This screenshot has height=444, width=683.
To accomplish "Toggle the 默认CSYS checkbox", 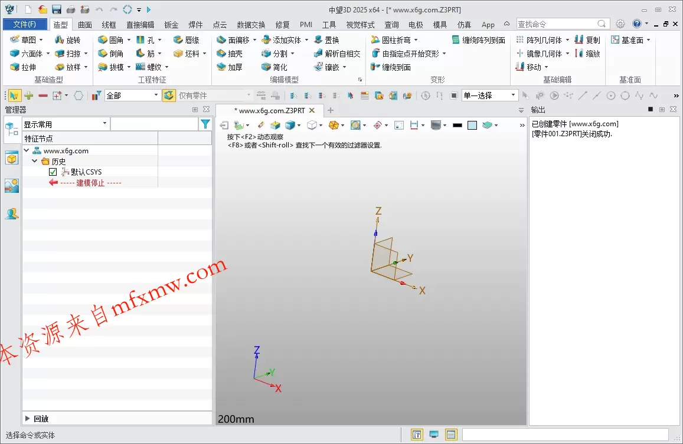I will pos(53,172).
